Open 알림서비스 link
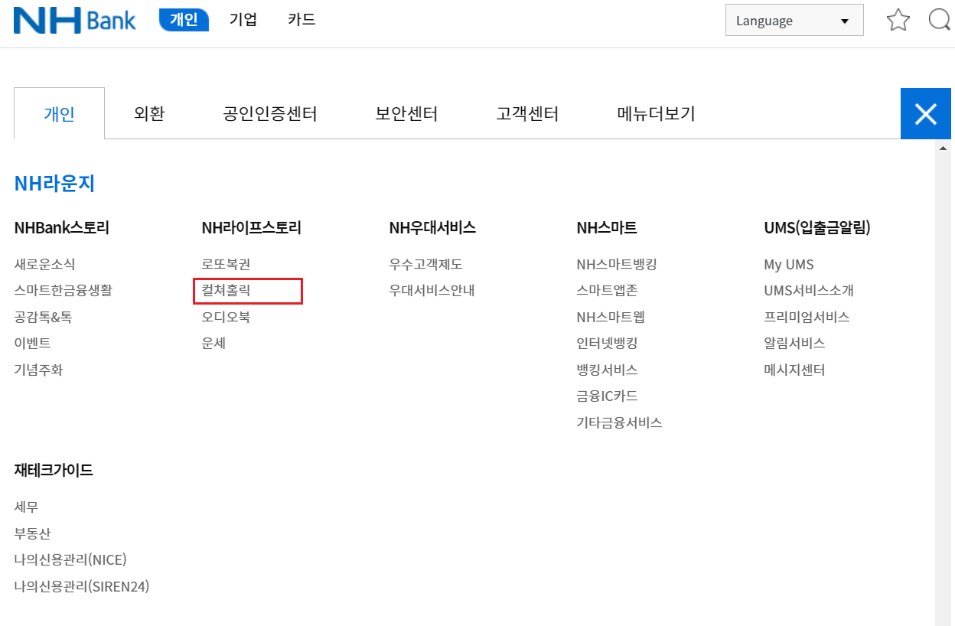Screen dimensions: 955x626 [x=794, y=343]
